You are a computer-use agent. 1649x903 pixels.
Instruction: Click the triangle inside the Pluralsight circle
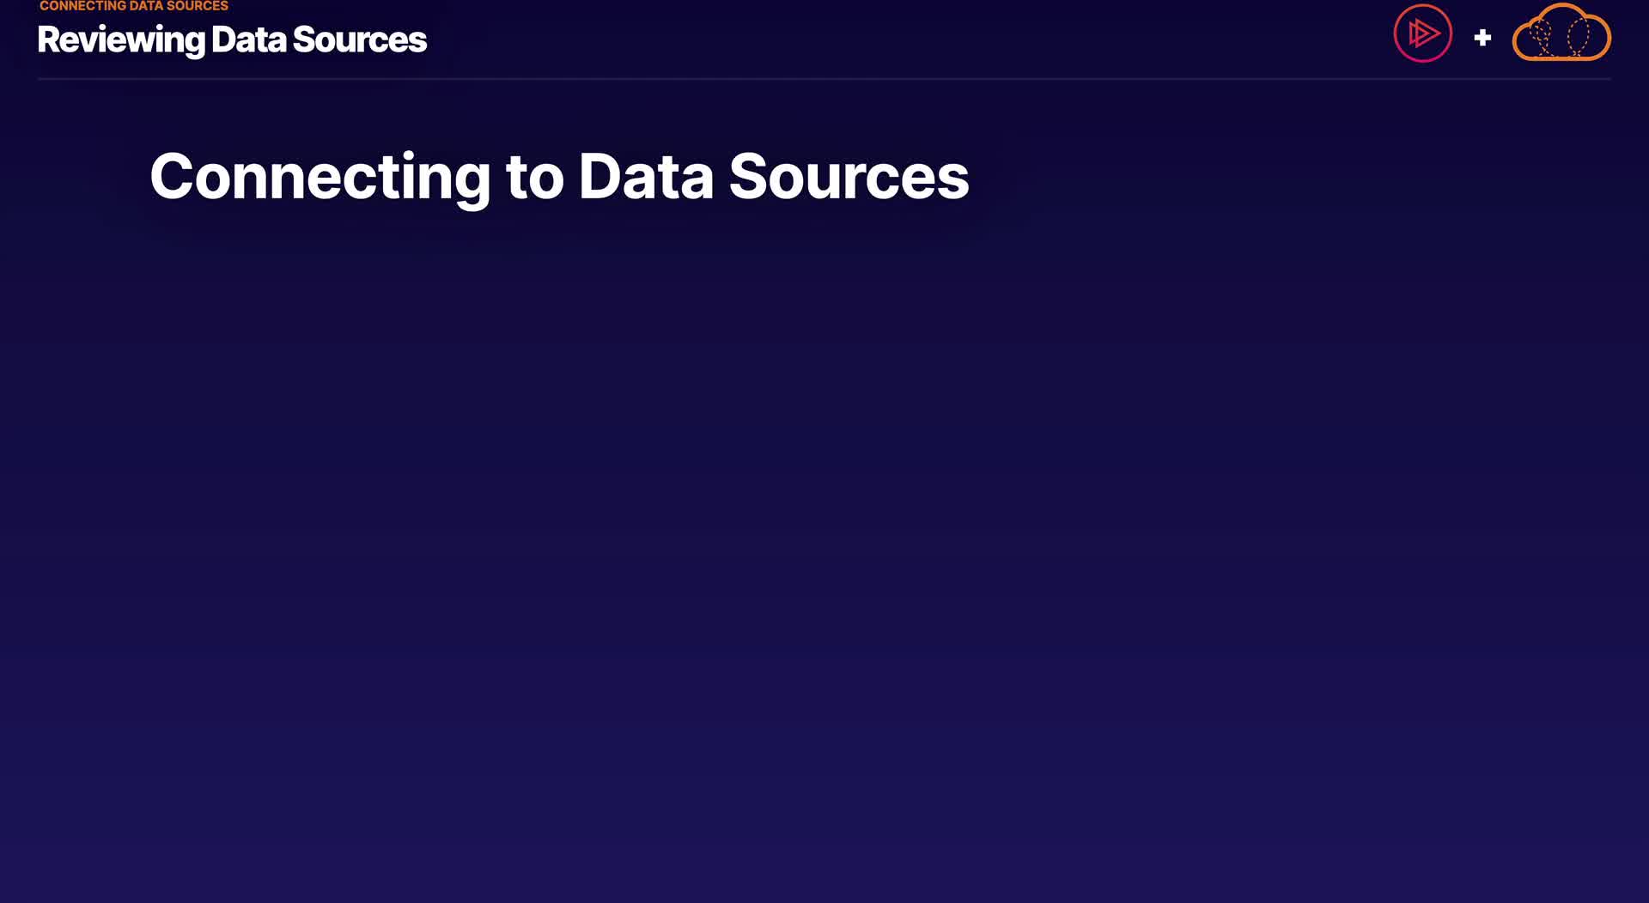click(1424, 34)
